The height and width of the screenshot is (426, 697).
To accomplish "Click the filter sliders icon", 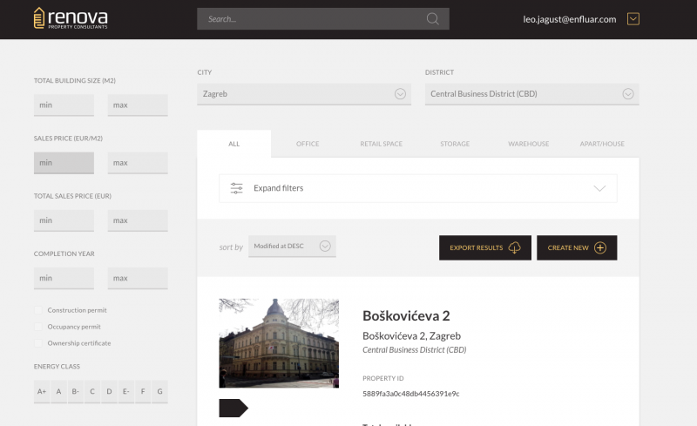I will (x=236, y=188).
